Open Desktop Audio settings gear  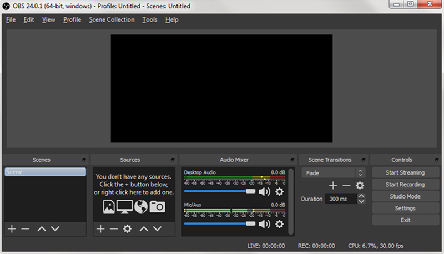[280, 192]
